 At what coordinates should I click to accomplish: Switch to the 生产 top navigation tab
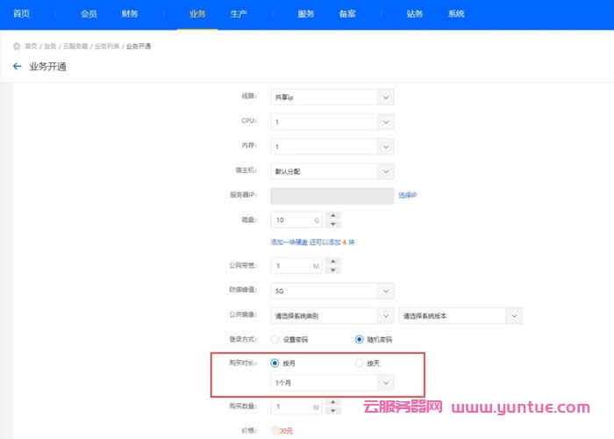238,15
